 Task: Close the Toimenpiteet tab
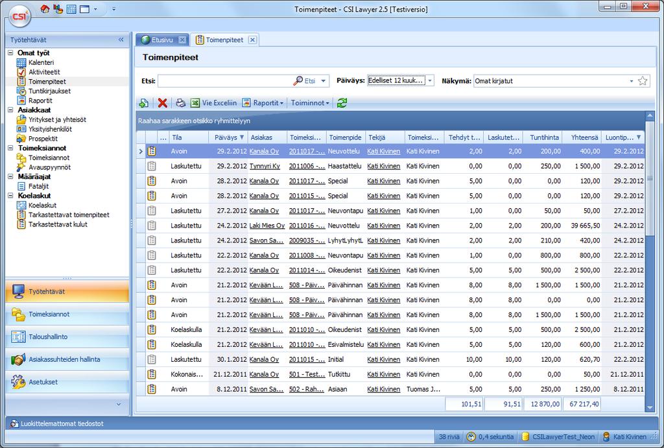pos(252,40)
